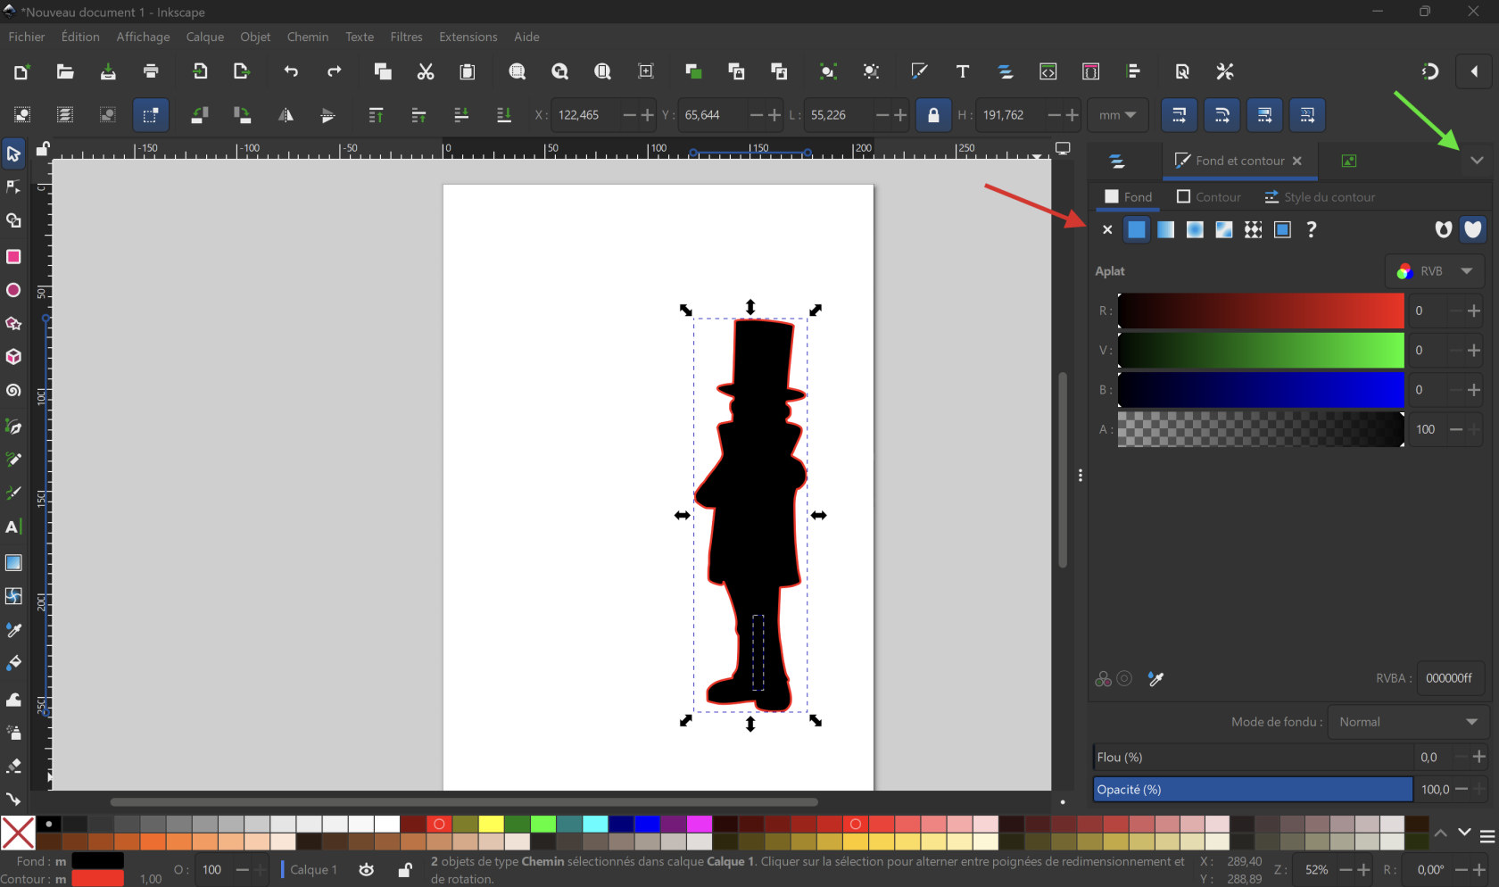Expand the Mode de fondu dropdown
This screenshot has height=887, width=1499.
point(1407,722)
